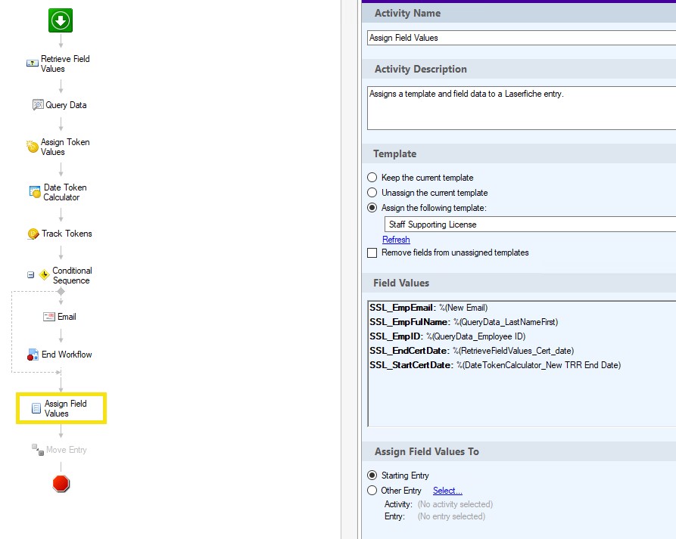The width and height of the screenshot is (676, 539).
Task: Select the Email activity icon
Action: (x=49, y=317)
